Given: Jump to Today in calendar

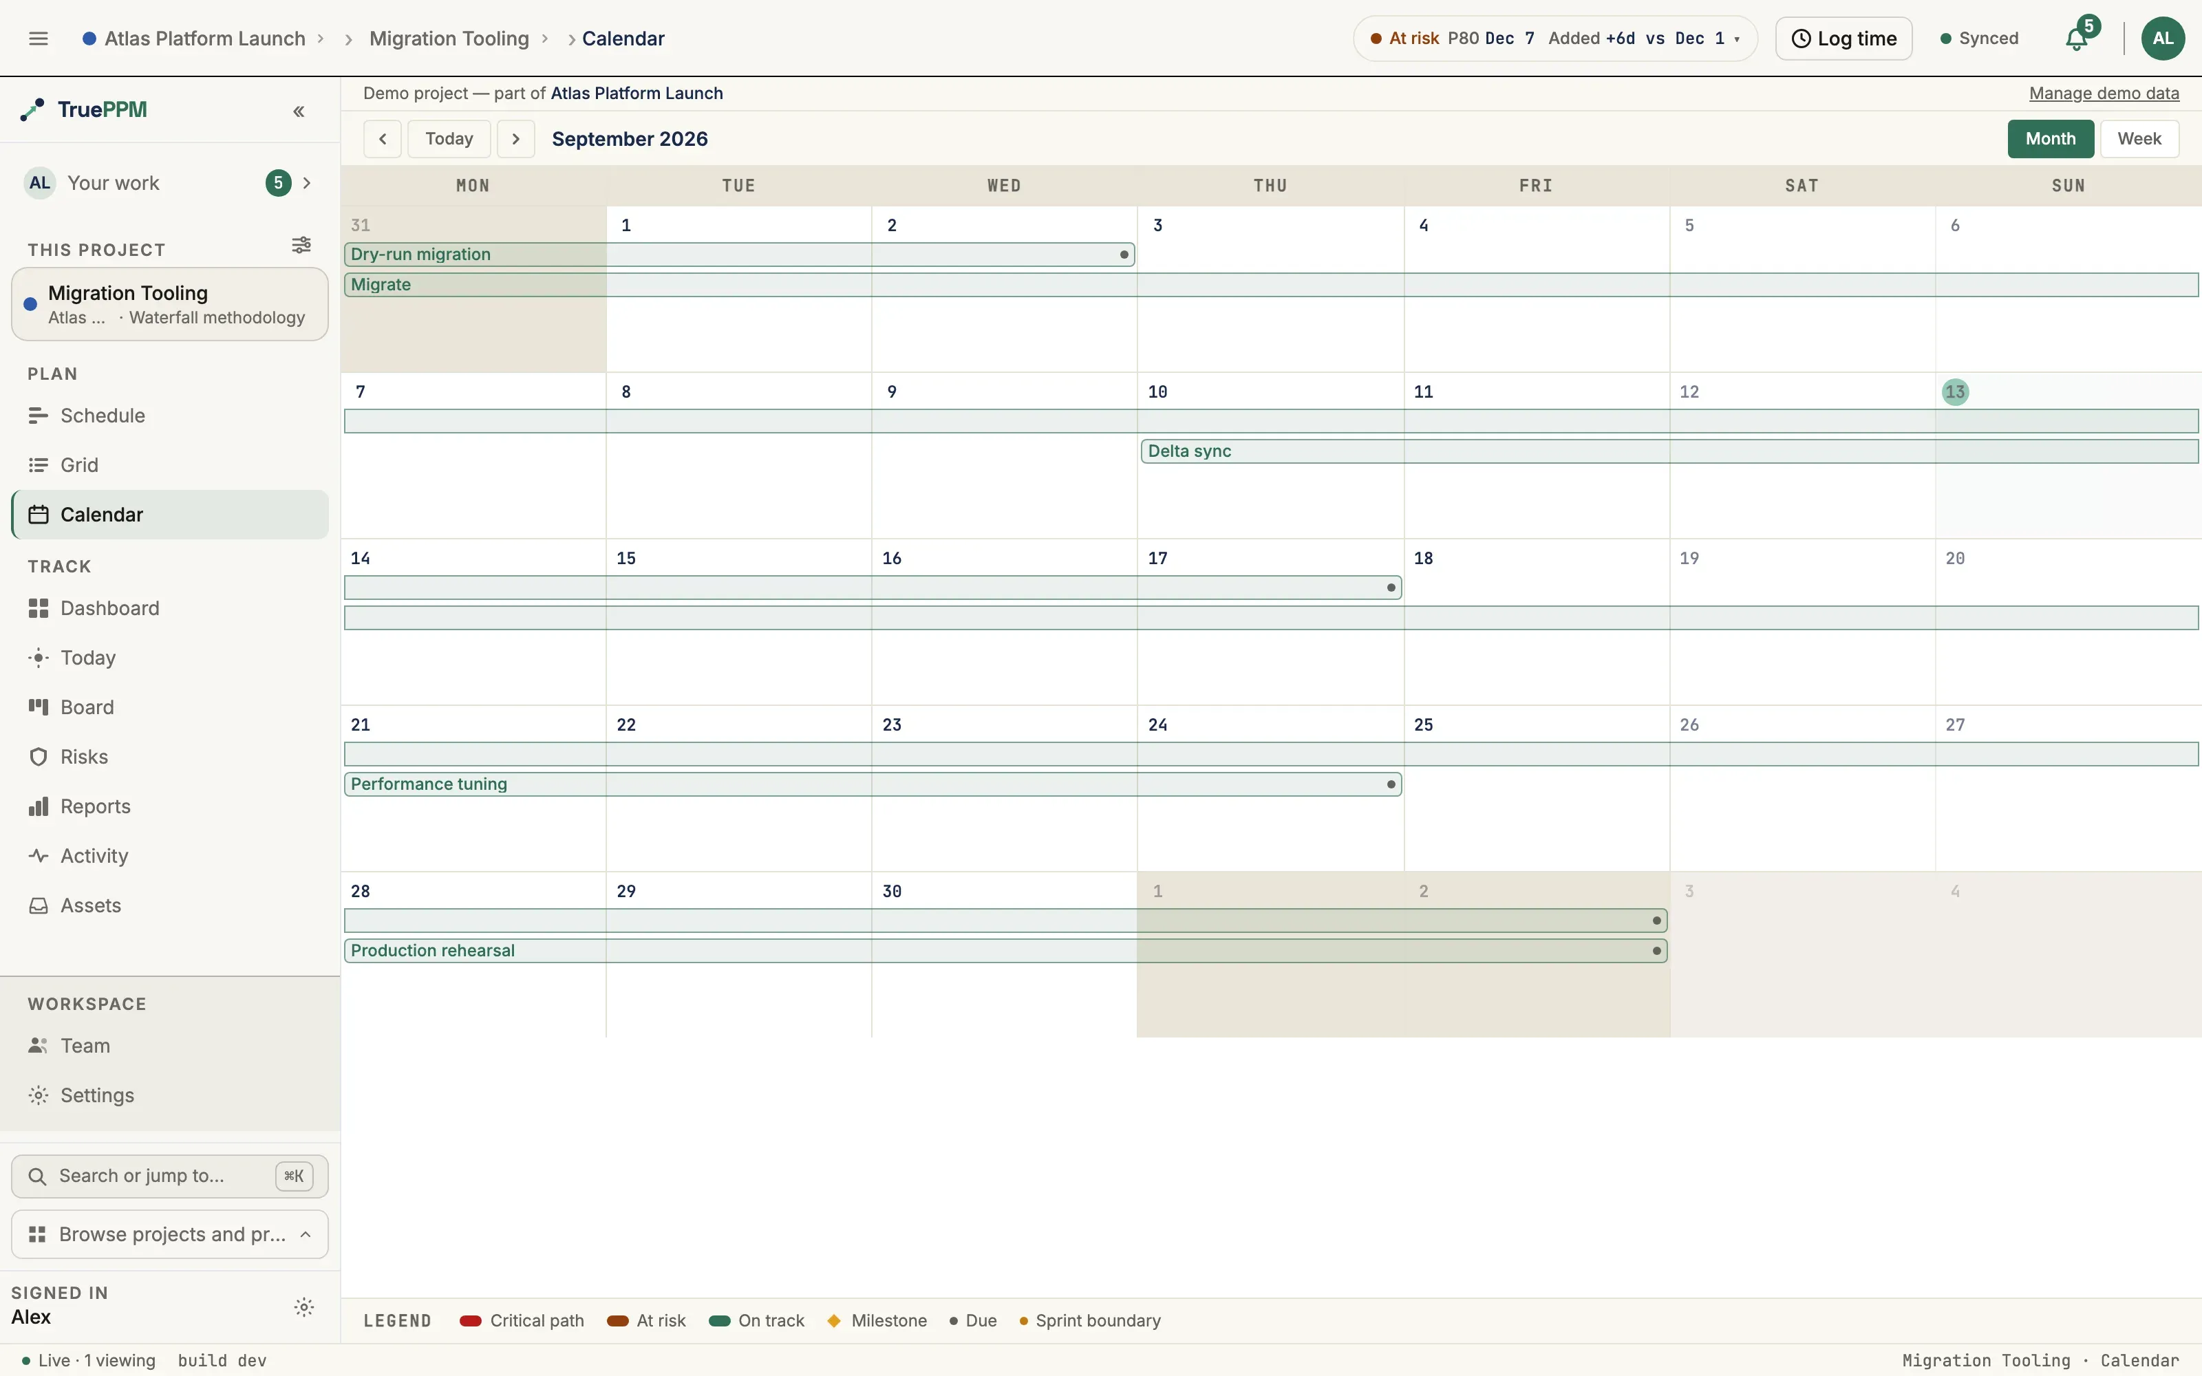Looking at the screenshot, I should click(x=449, y=138).
